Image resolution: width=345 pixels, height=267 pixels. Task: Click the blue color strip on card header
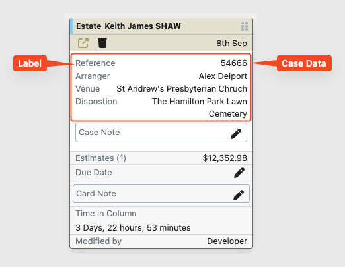[x=71, y=26]
